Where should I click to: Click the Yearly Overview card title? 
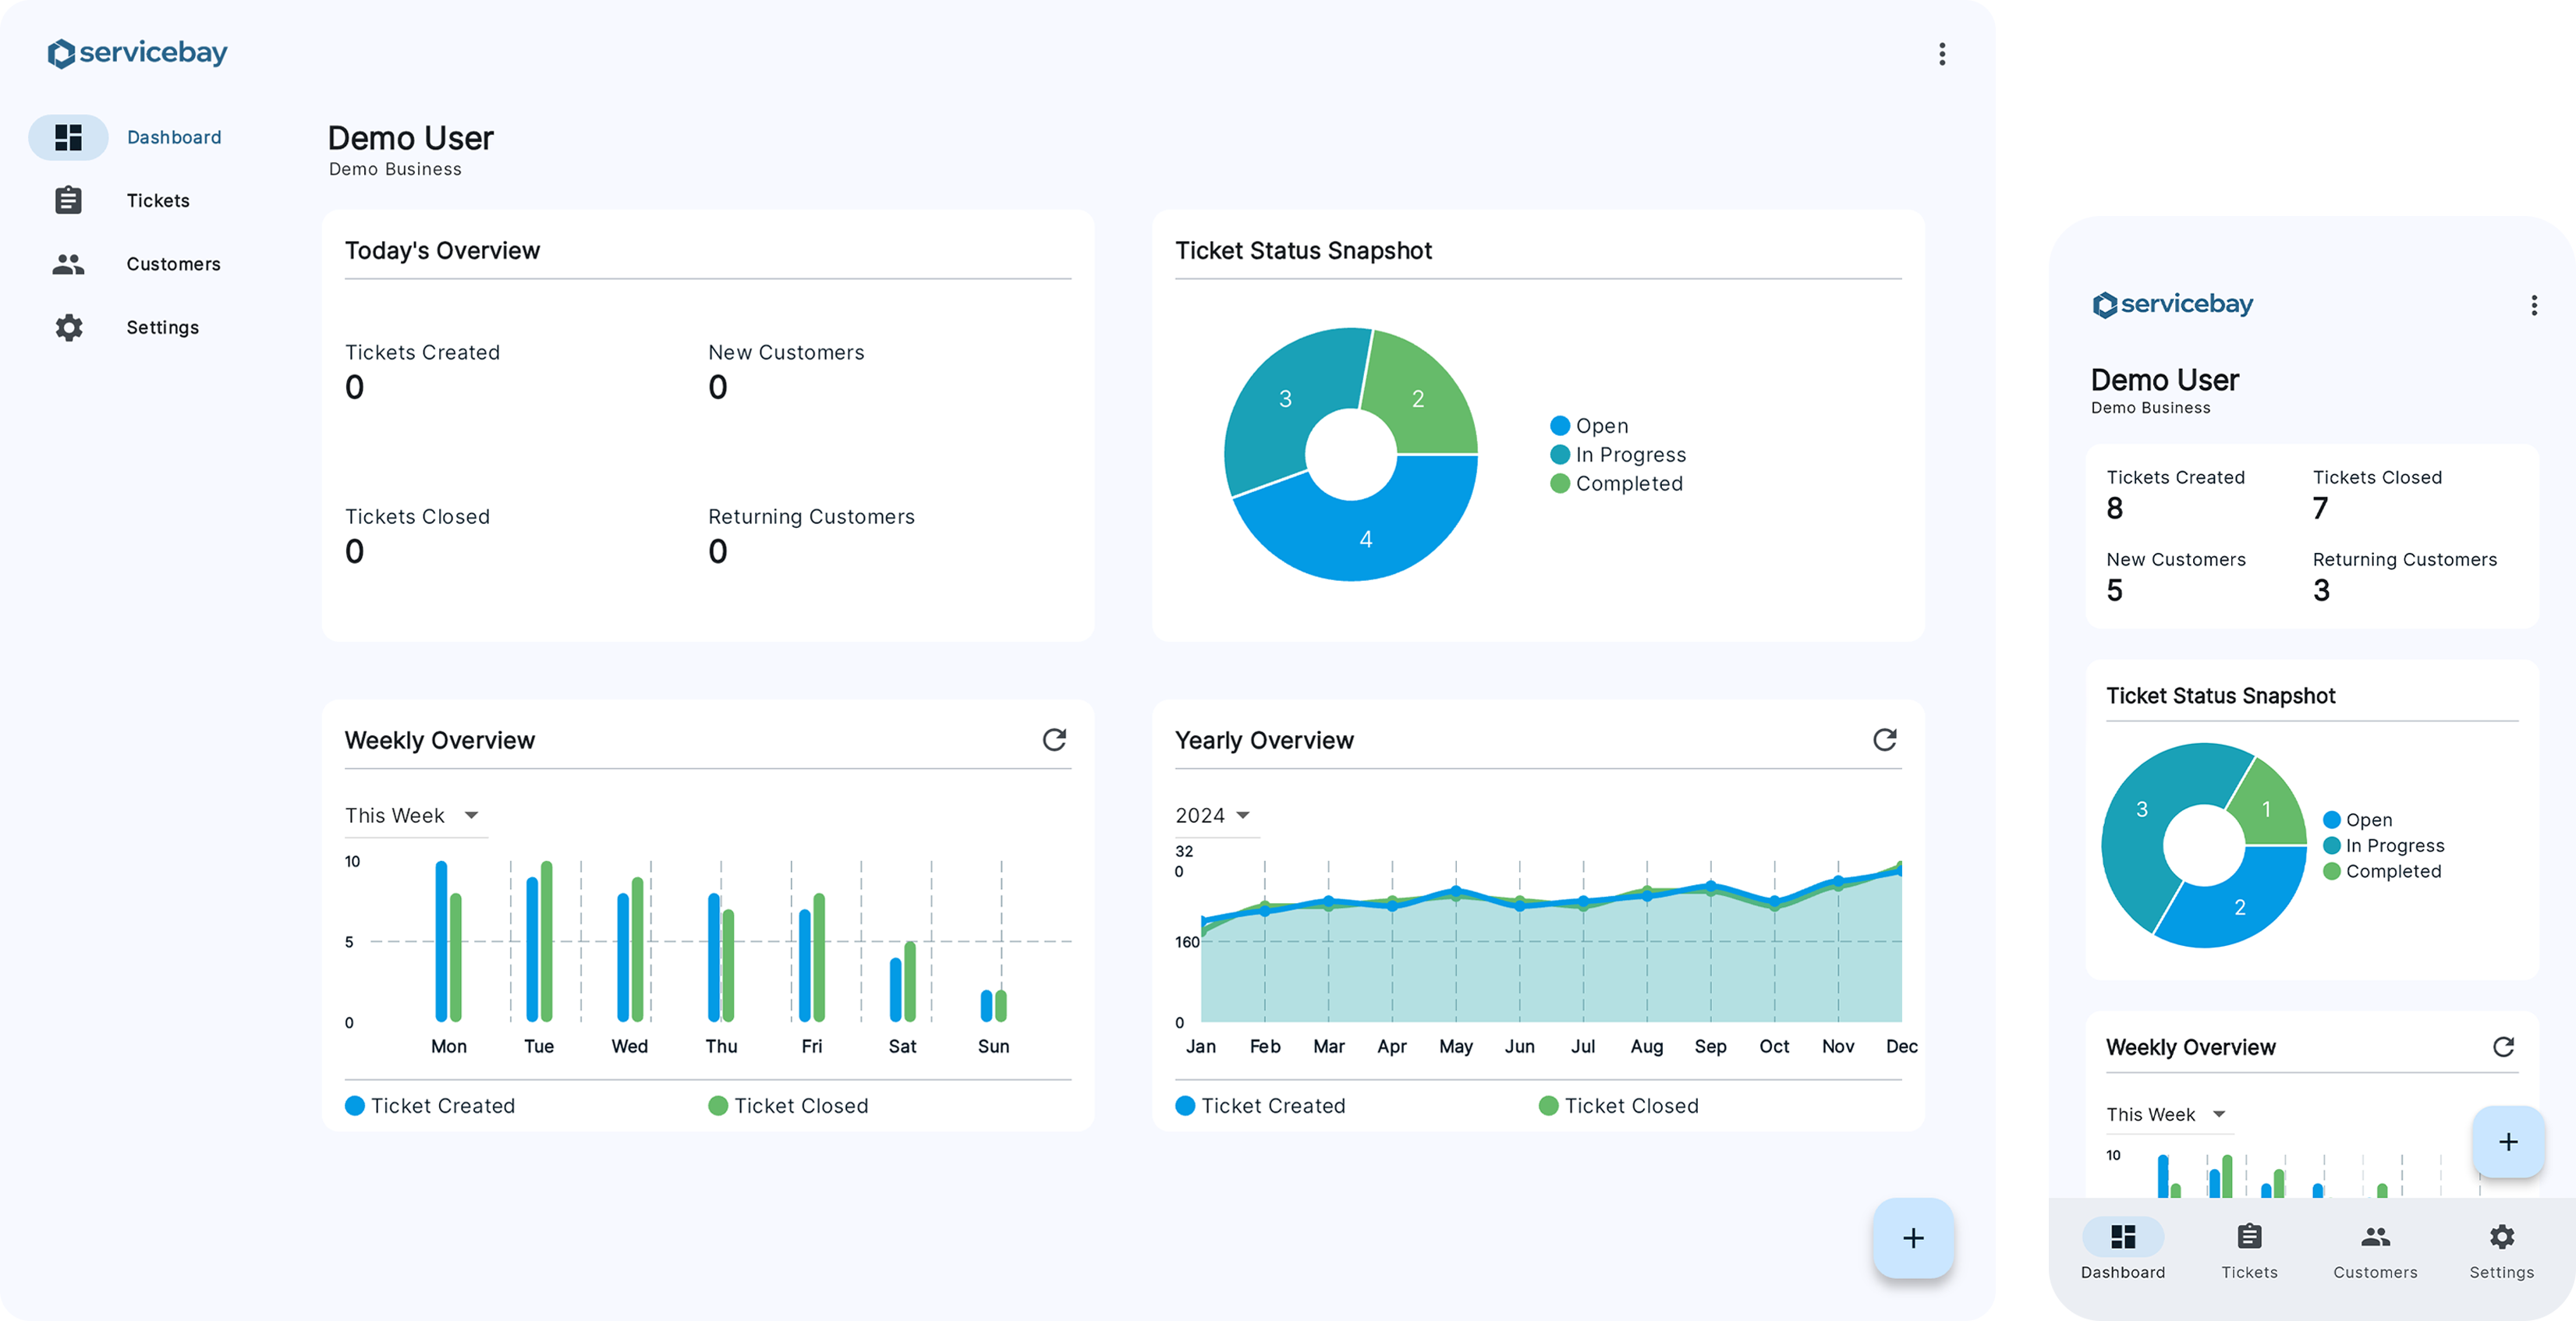click(x=1264, y=740)
